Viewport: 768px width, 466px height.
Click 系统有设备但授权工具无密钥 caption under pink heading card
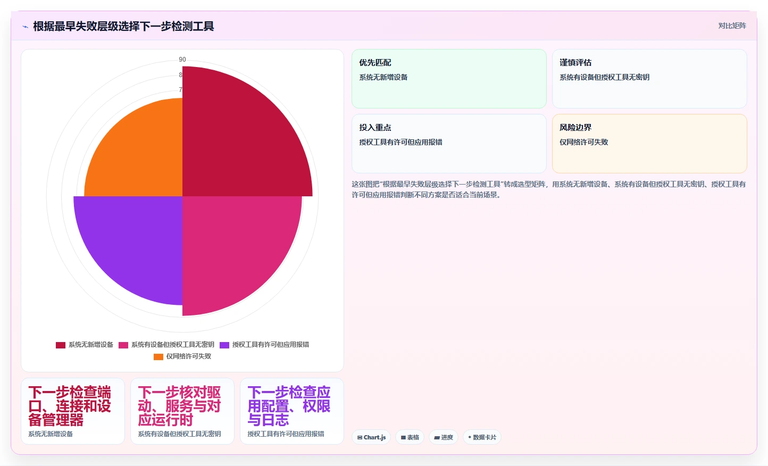pos(179,434)
